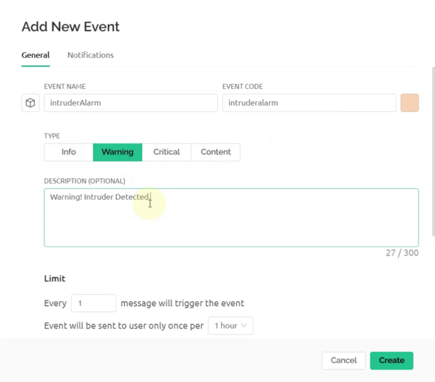Switch to the Notifications tab

(91, 55)
